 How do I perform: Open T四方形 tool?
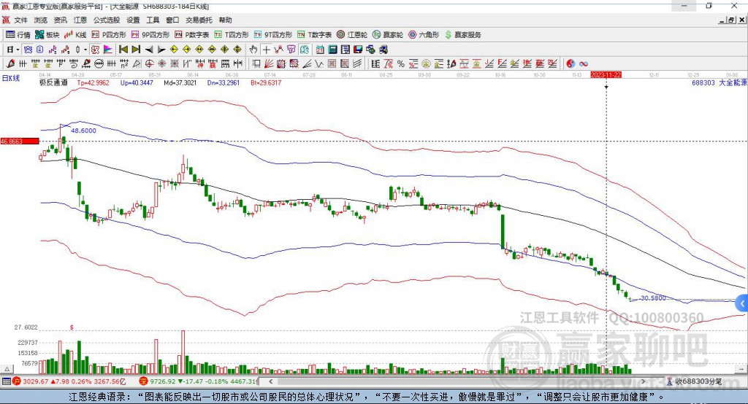[x=232, y=35]
